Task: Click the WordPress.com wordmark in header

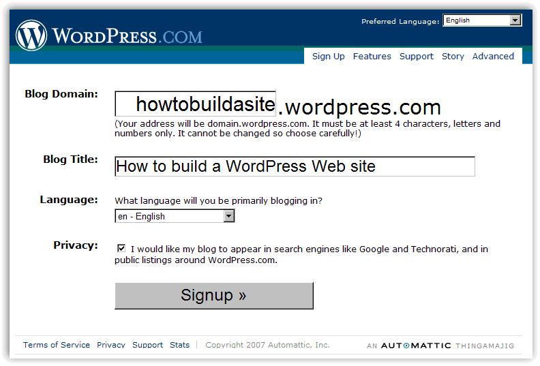Action: [127, 36]
